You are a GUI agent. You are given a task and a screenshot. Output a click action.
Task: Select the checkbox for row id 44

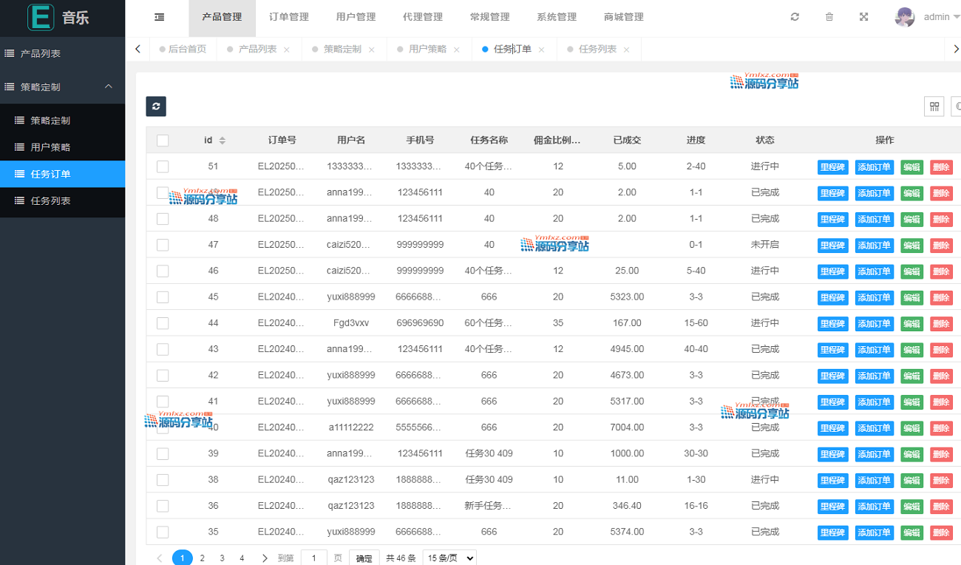[163, 324]
